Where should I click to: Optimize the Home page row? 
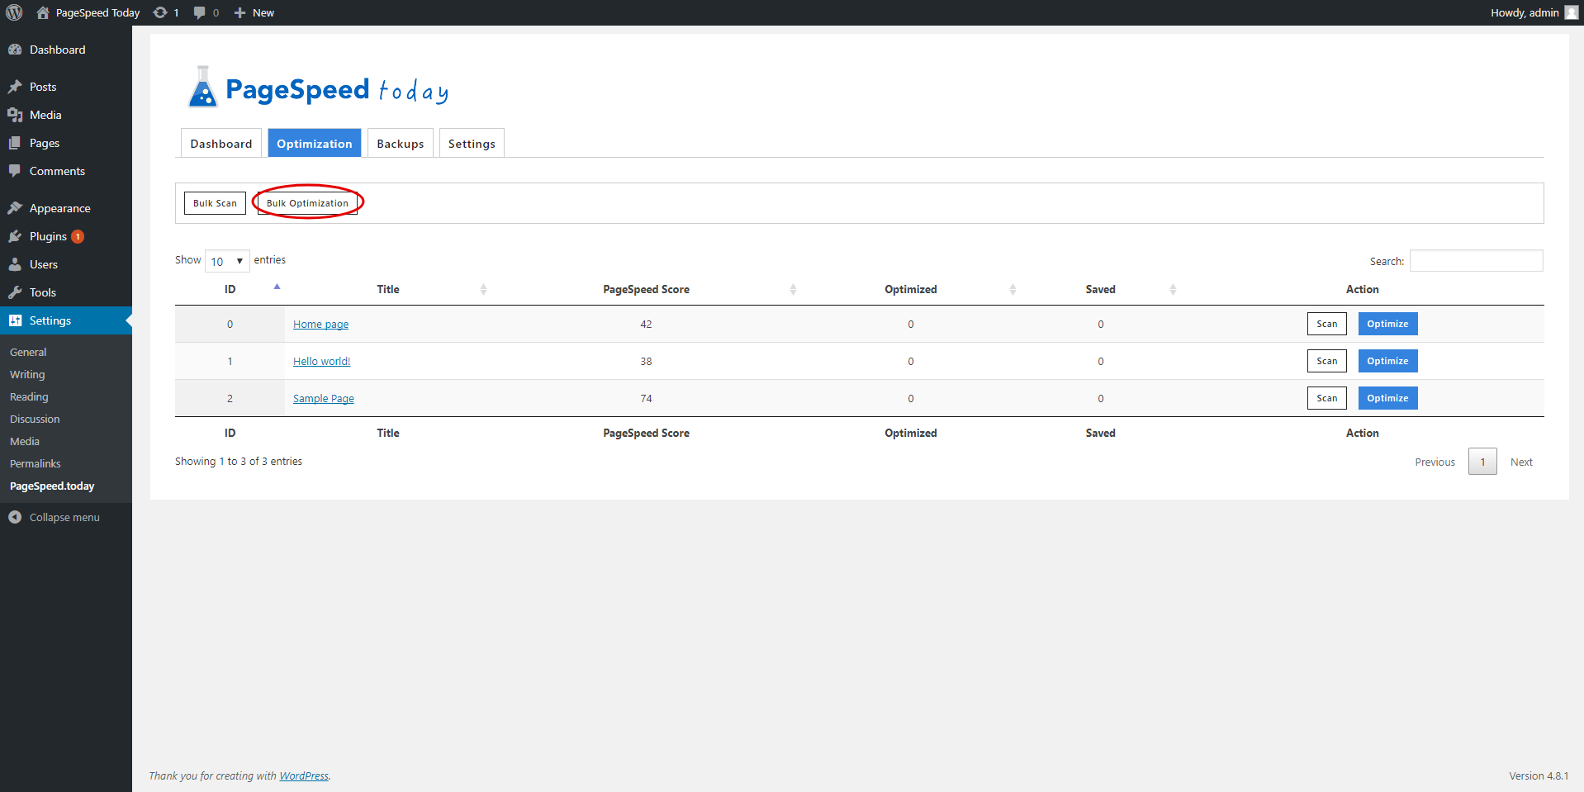click(1387, 324)
